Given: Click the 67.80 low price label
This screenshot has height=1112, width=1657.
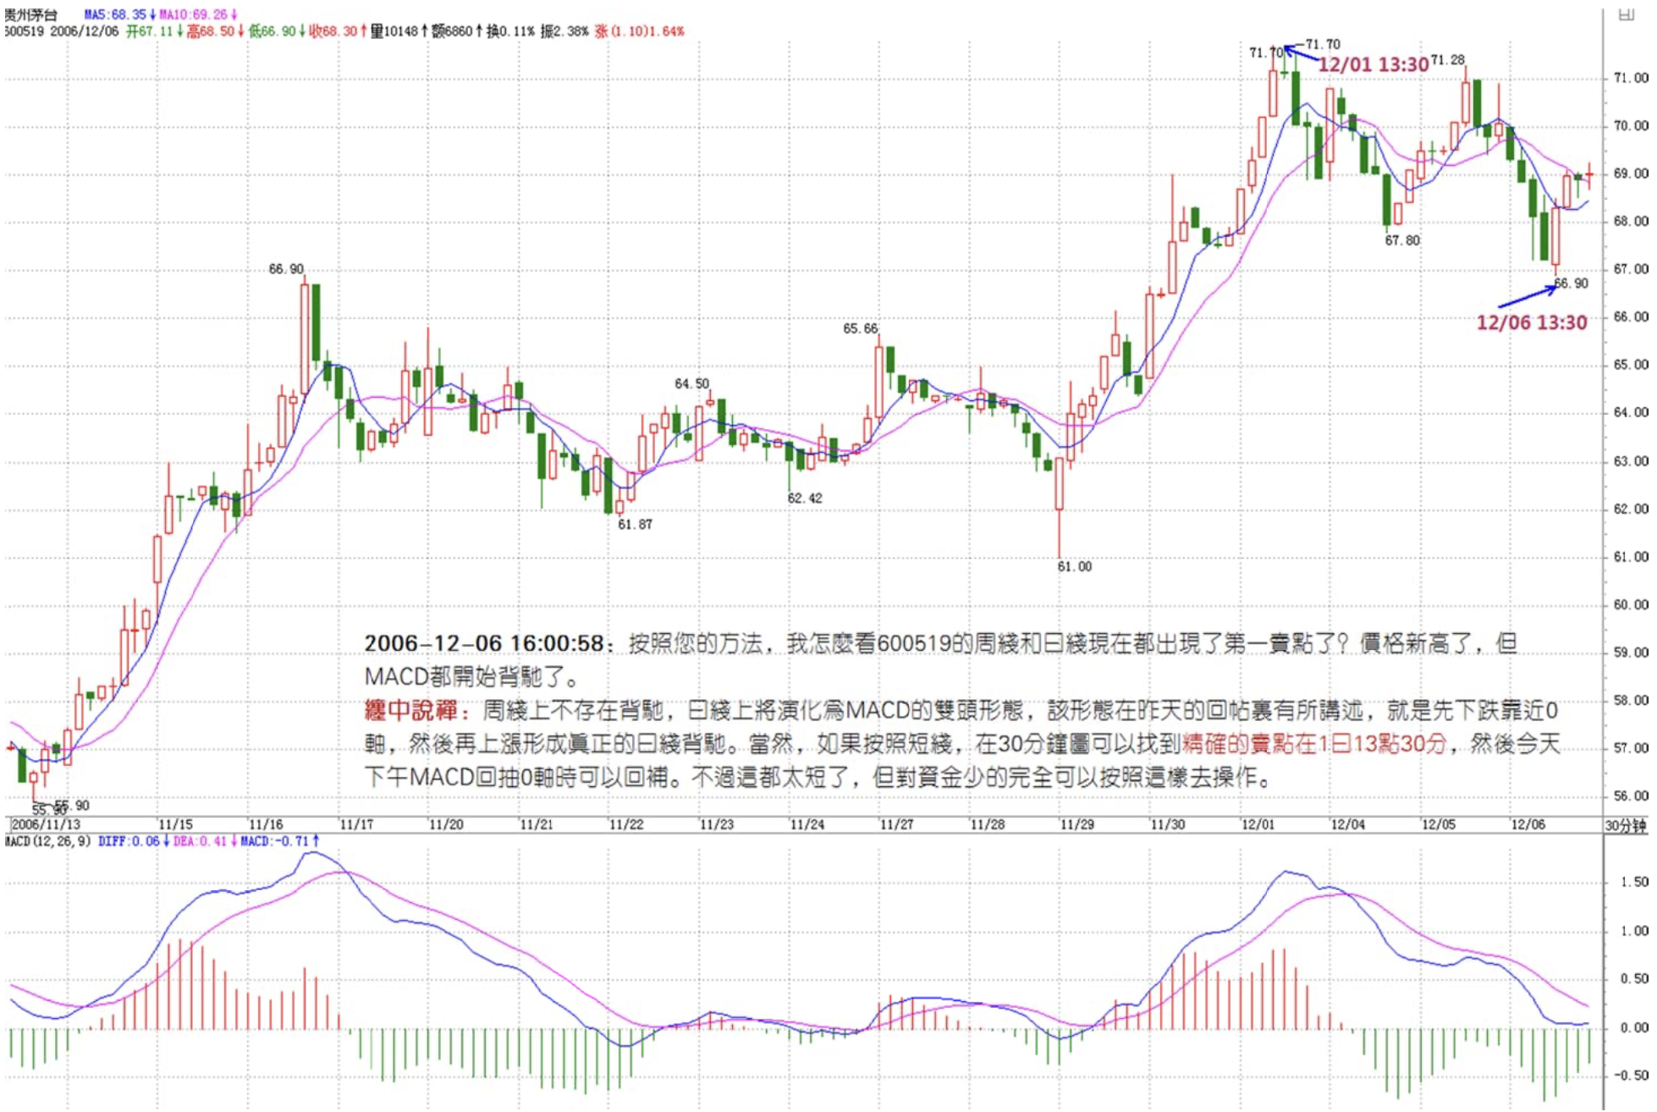Looking at the screenshot, I should [x=1402, y=240].
